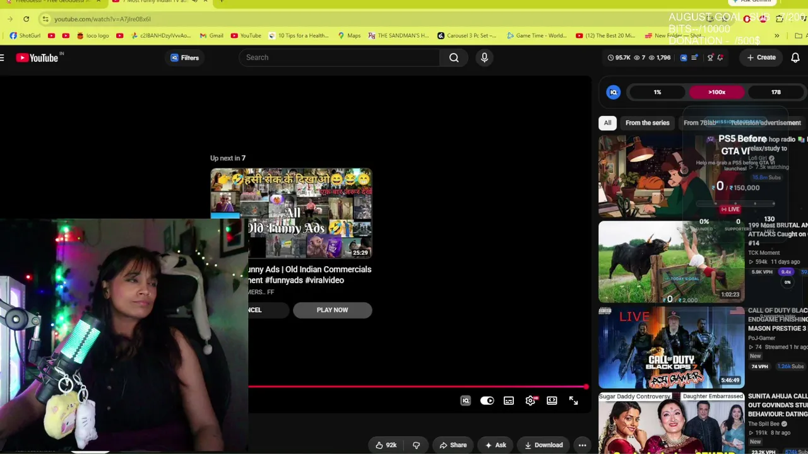Open the YouTube hamburger guide menu
The image size is (808, 454).
pyautogui.click(x=3, y=58)
